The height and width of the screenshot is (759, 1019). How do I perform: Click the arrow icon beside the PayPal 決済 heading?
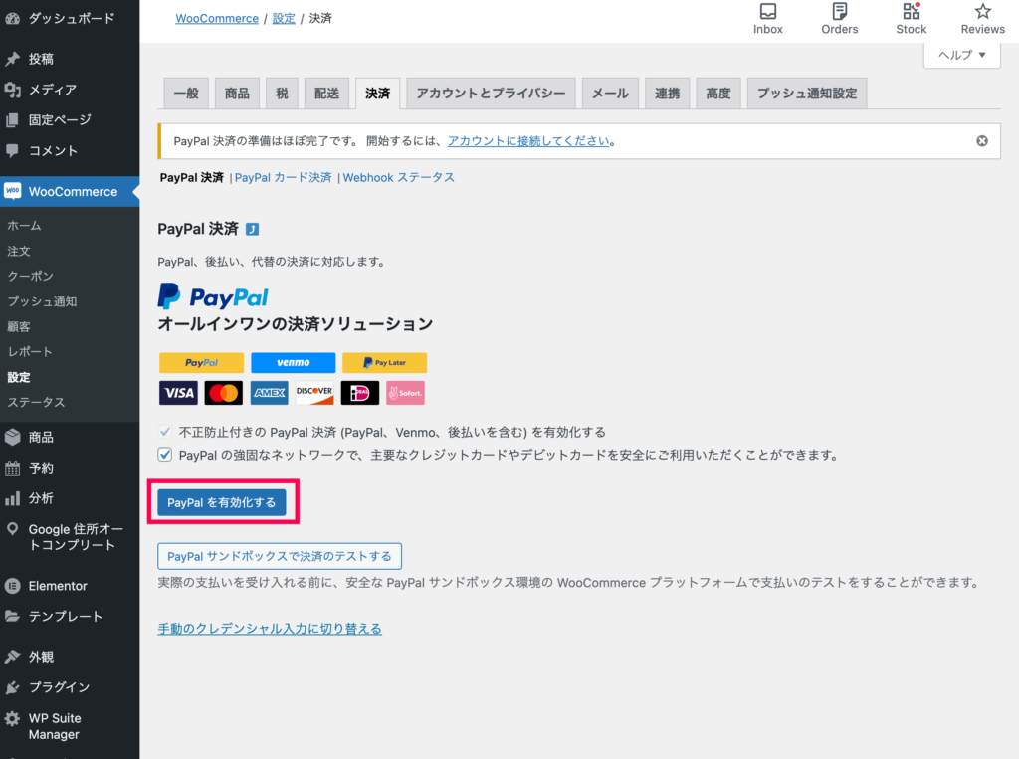tap(252, 229)
